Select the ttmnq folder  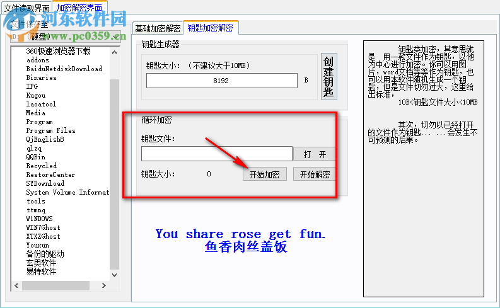point(36,210)
